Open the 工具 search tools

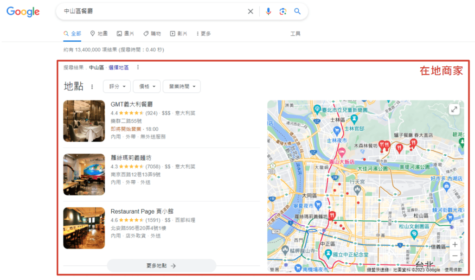(x=295, y=33)
